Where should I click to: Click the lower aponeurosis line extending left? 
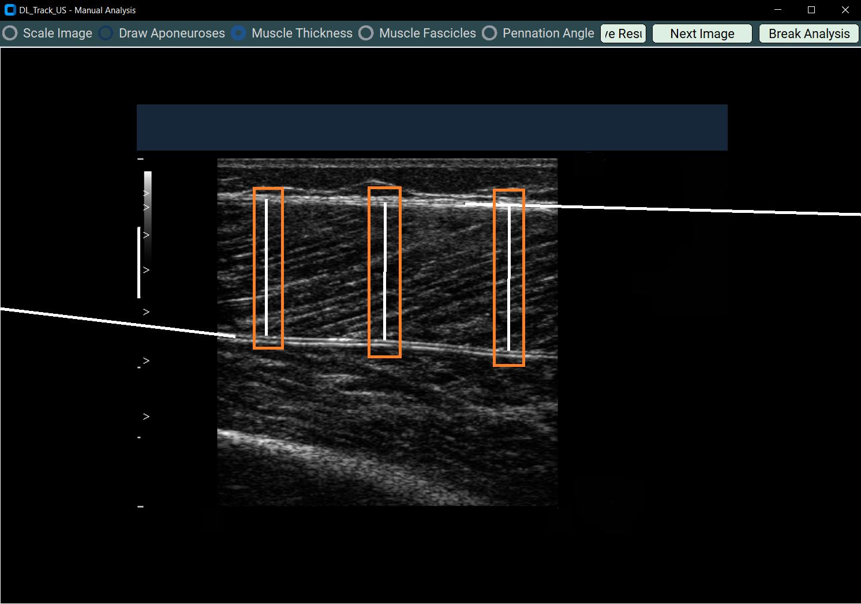pos(115,322)
